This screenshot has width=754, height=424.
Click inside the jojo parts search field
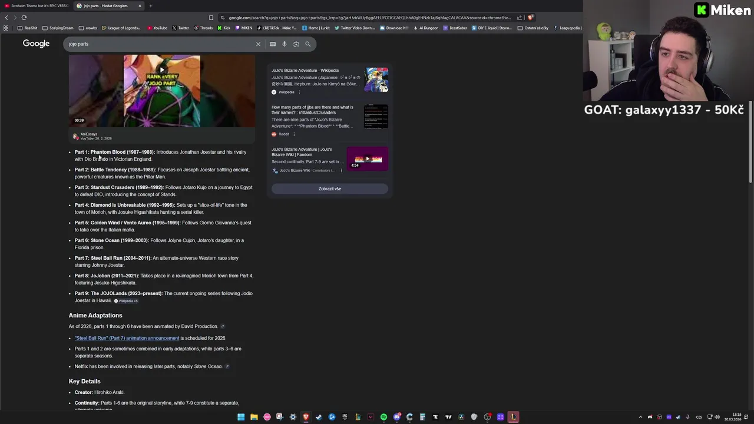159,44
